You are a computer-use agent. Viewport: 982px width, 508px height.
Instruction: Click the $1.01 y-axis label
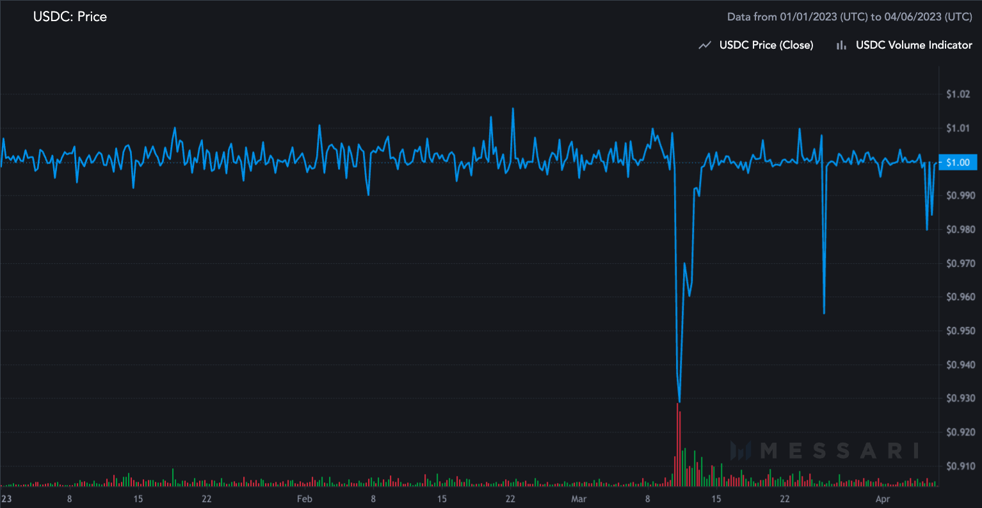click(958, 129)
